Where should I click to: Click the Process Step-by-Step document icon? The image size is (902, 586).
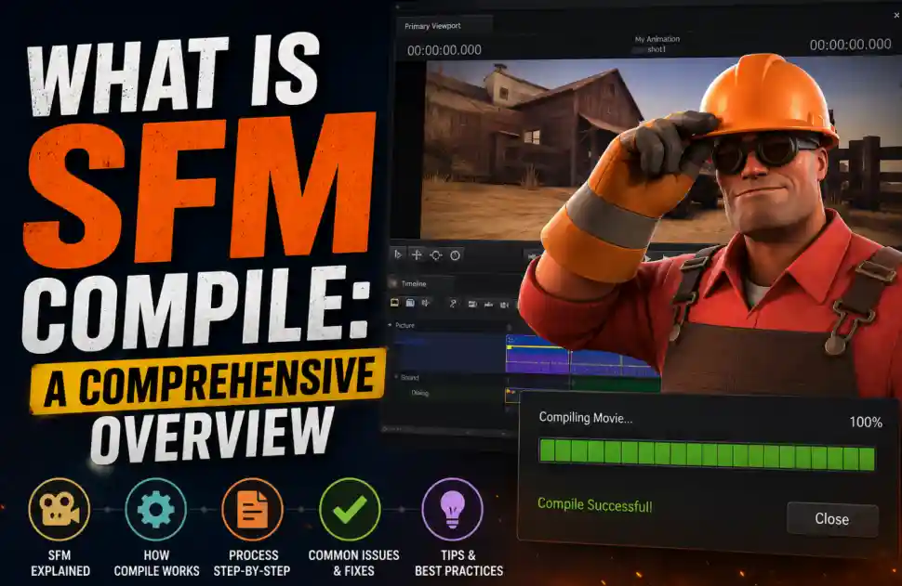[x=253, y=509]
